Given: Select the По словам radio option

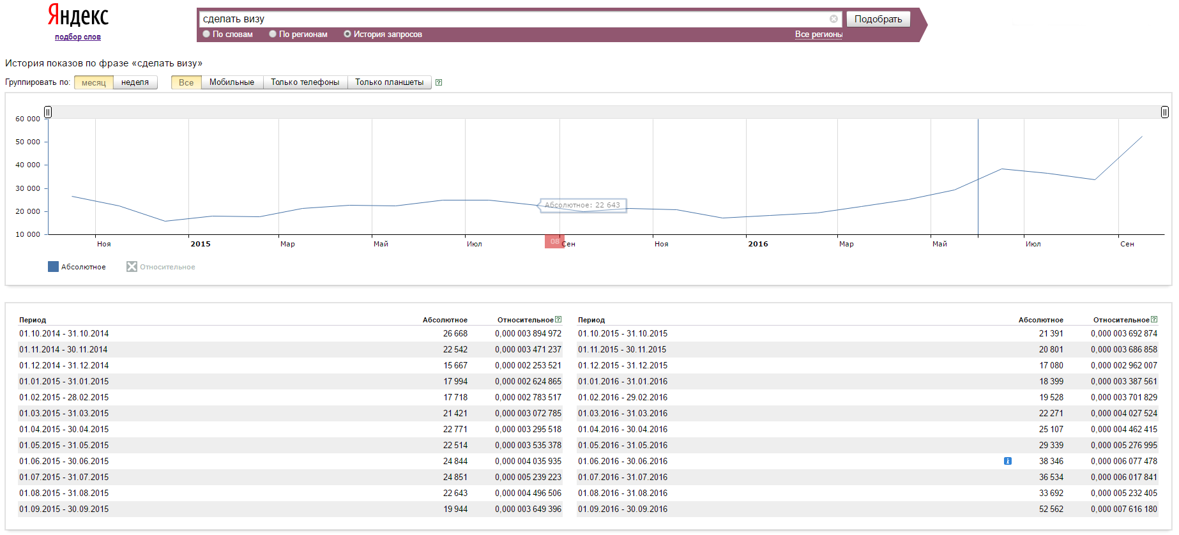Looking at the screenshot, I should point(206,34).
